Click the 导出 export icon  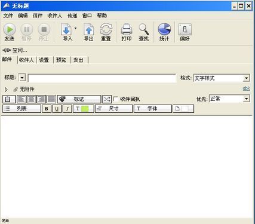pos(89,29)
